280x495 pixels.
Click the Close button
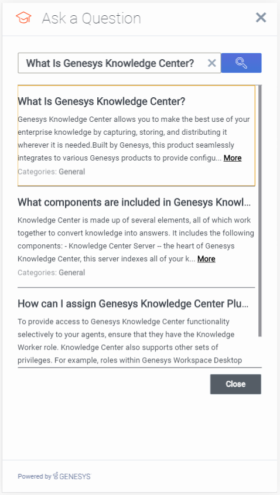(235, 384)
